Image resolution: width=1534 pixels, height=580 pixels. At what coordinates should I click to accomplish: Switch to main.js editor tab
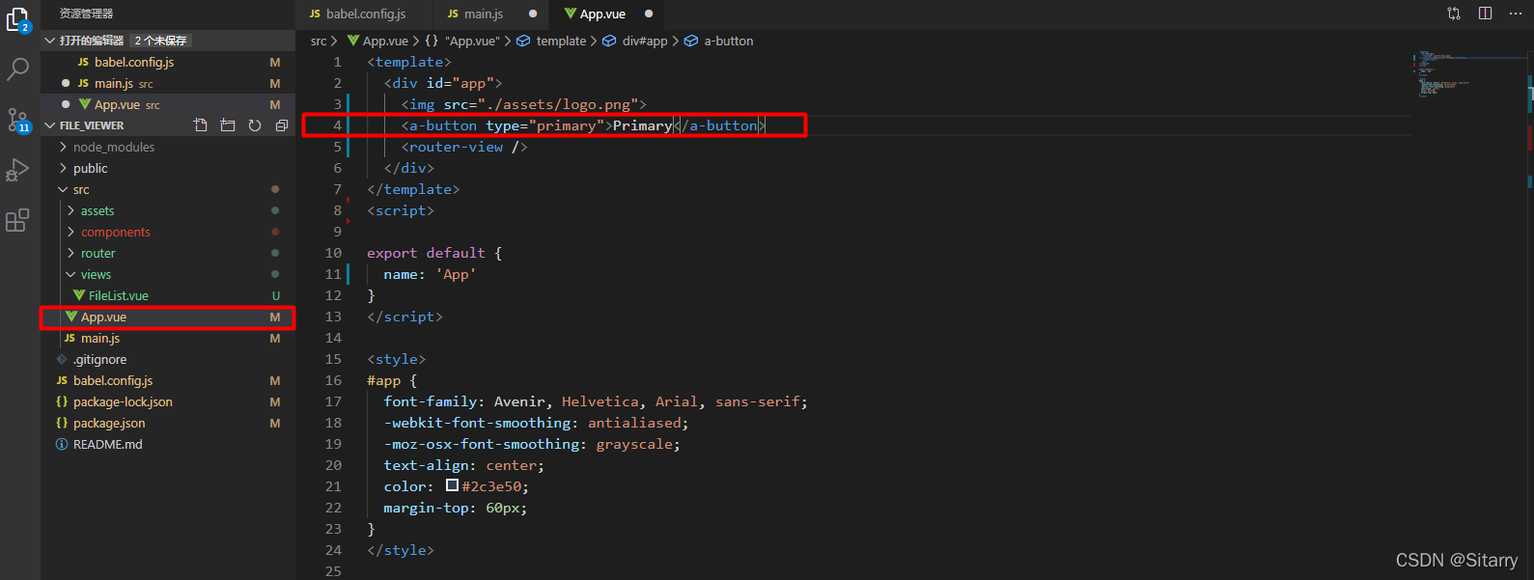point(490,14)
